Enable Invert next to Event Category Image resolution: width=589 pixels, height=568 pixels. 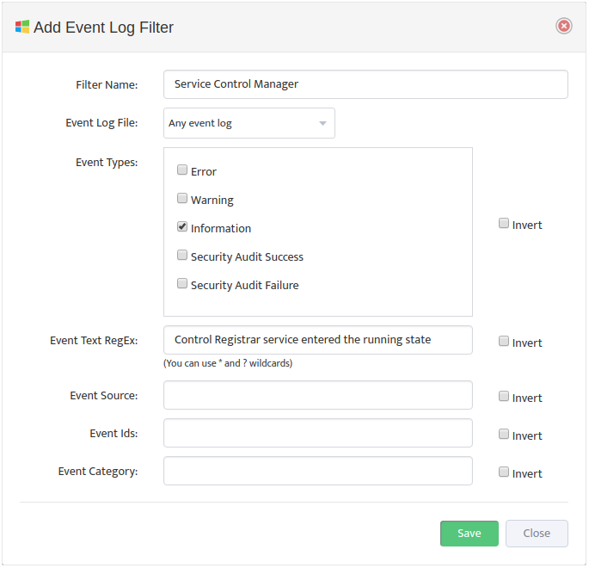(x=503, y=472)
